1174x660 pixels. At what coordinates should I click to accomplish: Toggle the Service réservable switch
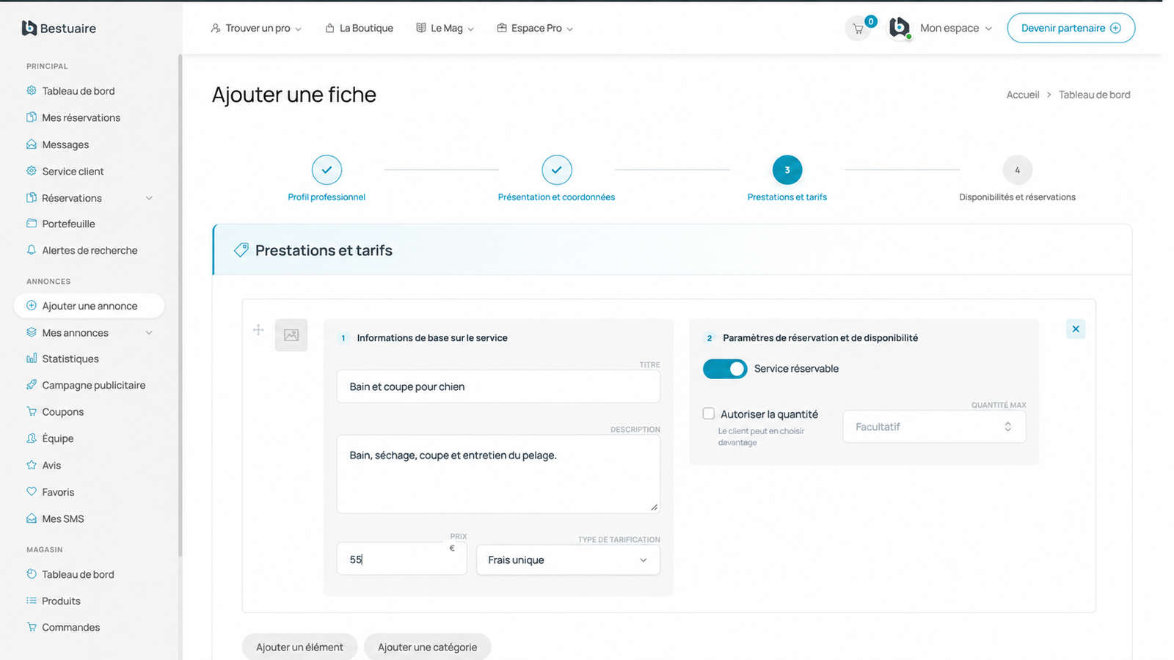[x=725, y=369]
